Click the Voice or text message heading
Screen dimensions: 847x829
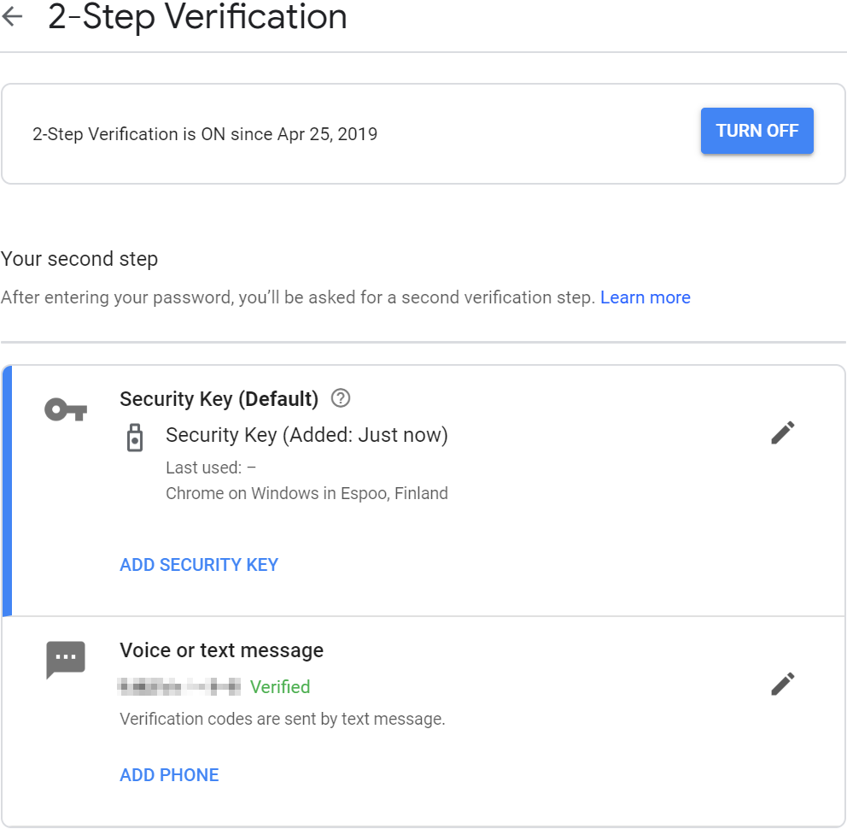point(221,650)
